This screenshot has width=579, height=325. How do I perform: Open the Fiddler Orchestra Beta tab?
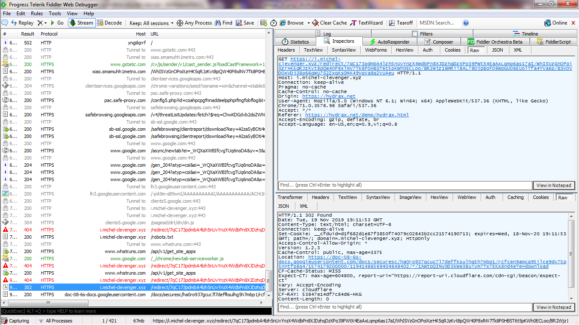point(495,41)
